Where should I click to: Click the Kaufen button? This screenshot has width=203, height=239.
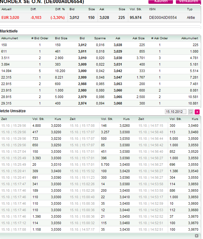coord(161,1)
